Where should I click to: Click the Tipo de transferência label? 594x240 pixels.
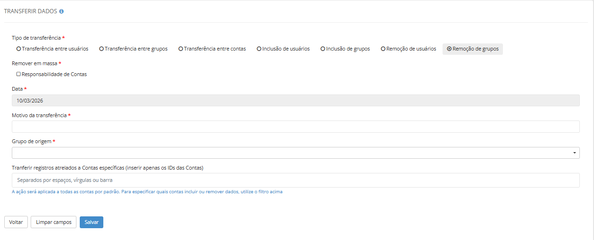click(x=36, y=38)
